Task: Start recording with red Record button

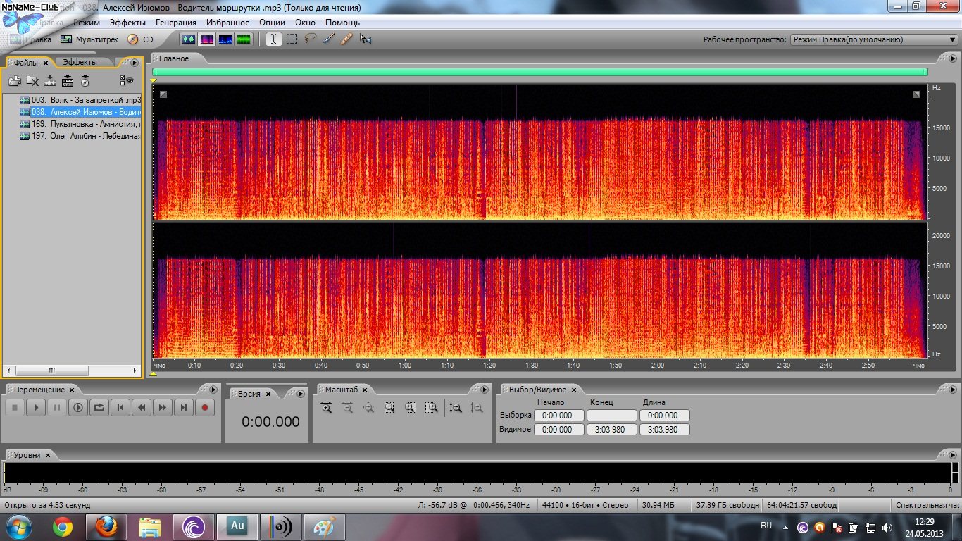Action: (205, 407)
